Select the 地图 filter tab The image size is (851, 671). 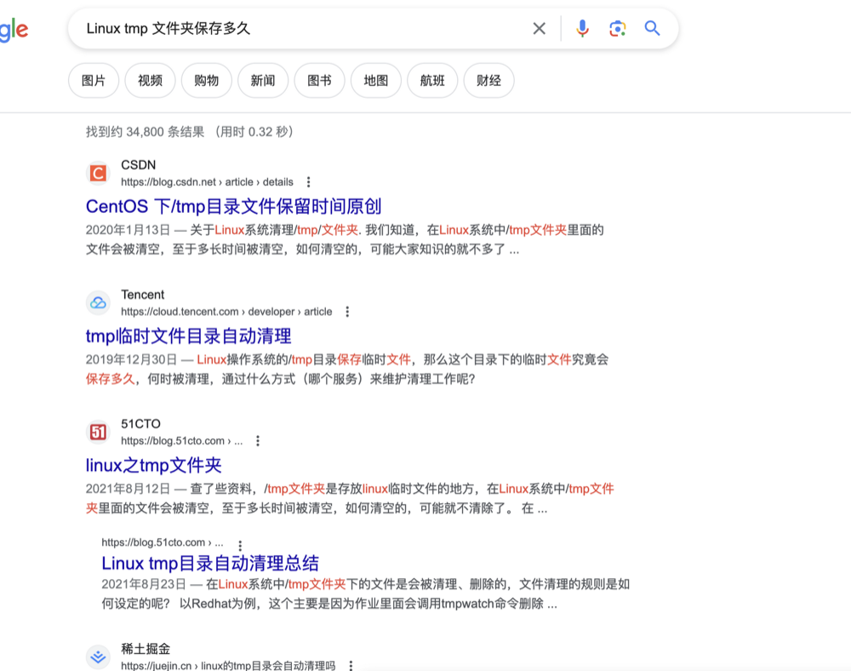click(x=376, y=81)
